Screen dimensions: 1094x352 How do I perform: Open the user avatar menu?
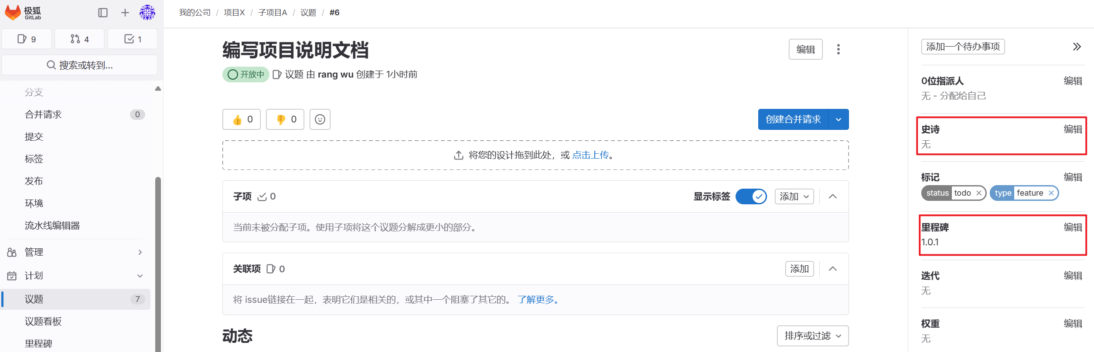147,13
